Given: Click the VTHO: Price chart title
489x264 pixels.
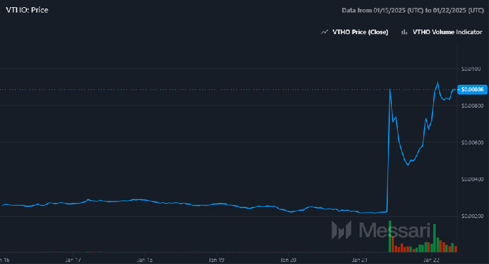Looking at the screenshot, I should (x=27, y=10).
